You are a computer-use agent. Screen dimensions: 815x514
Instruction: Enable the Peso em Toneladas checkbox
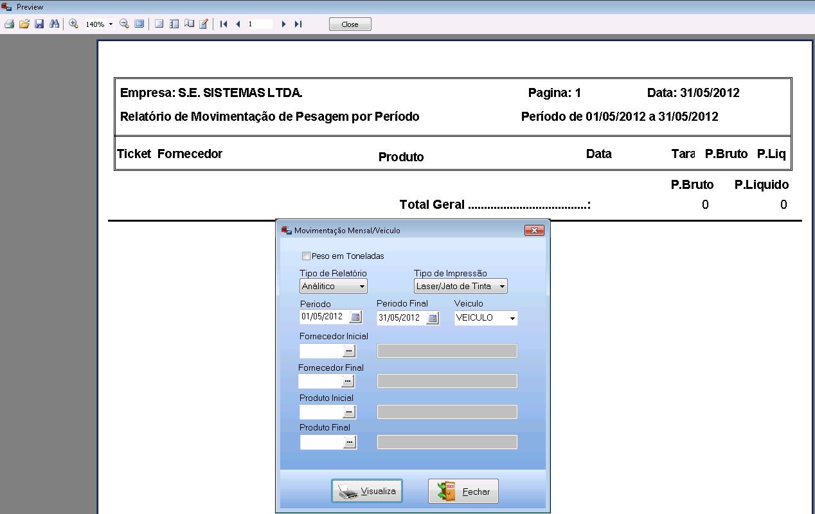click(306, 256)
